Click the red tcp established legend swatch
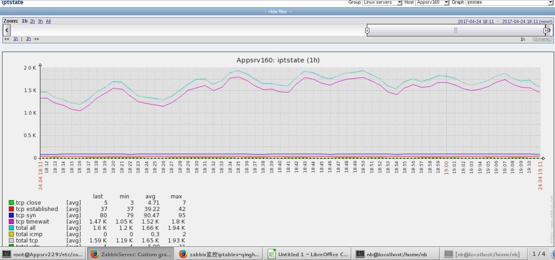The height and width of the screenshot is (260, 555). [12, 209]
